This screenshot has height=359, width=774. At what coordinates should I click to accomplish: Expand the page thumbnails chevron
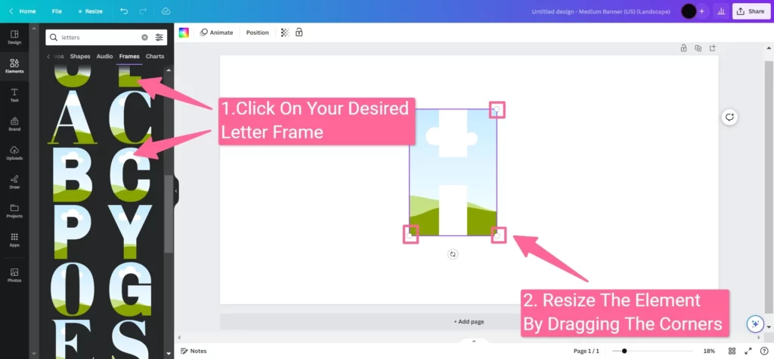pyautogui.click(x=474, y=341)
